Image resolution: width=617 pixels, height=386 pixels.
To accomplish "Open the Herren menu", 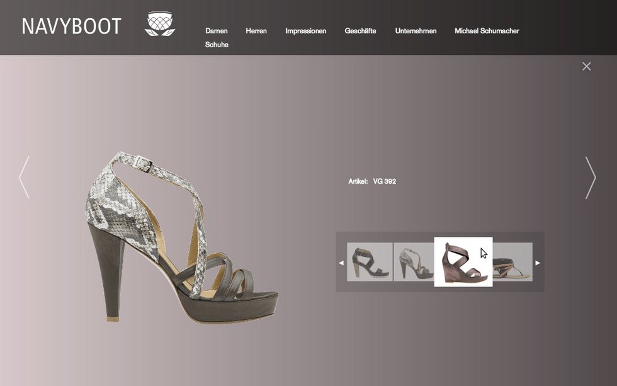I will tap(256, 31).
